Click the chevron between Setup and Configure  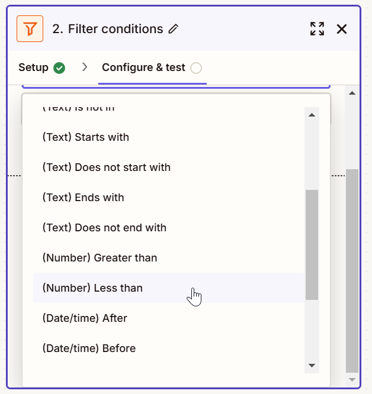tap(85, 67)
